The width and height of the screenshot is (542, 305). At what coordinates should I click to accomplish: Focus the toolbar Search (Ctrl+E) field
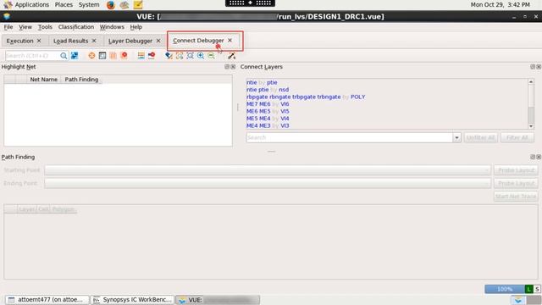32,56
